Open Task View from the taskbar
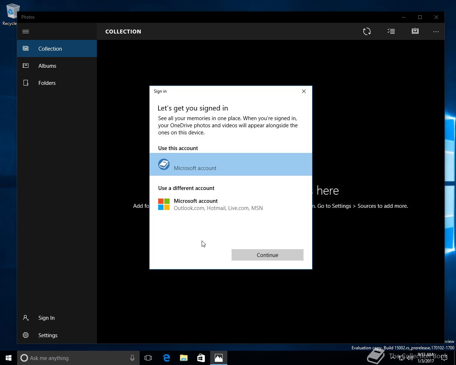Image resolution: width=456 pixels, height=365 pixels. coord(148,358)
